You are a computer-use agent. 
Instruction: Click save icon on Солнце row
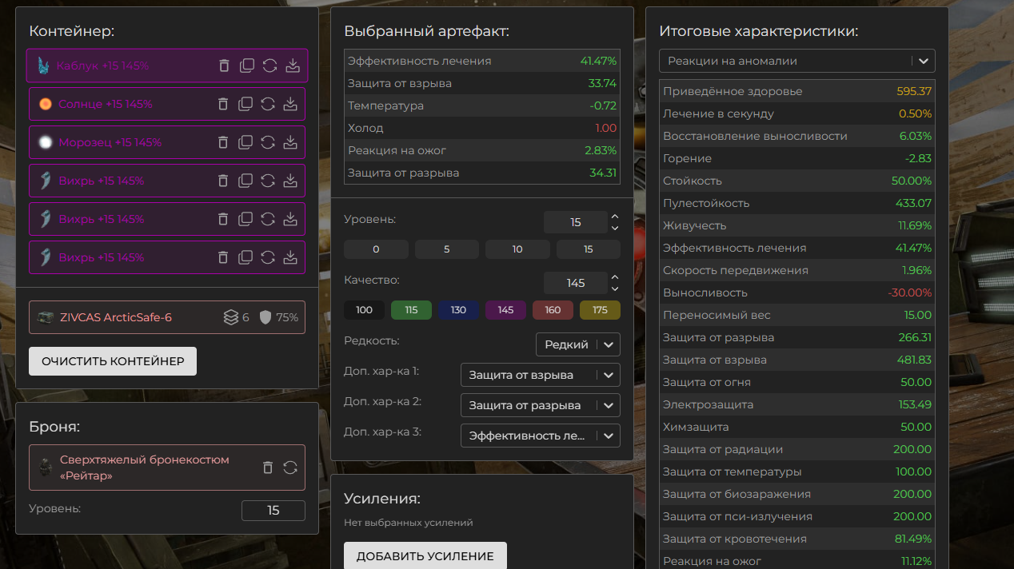point(291,104)
